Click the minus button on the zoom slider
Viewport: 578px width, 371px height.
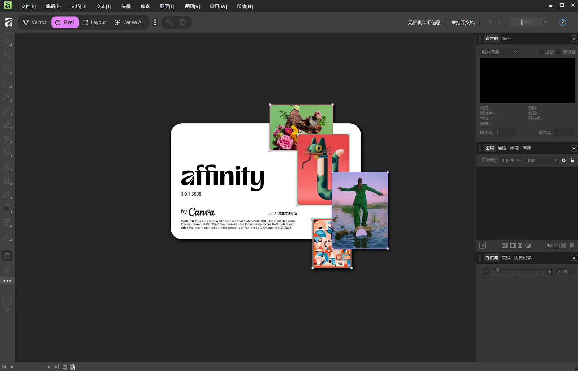tap(486, 271)
